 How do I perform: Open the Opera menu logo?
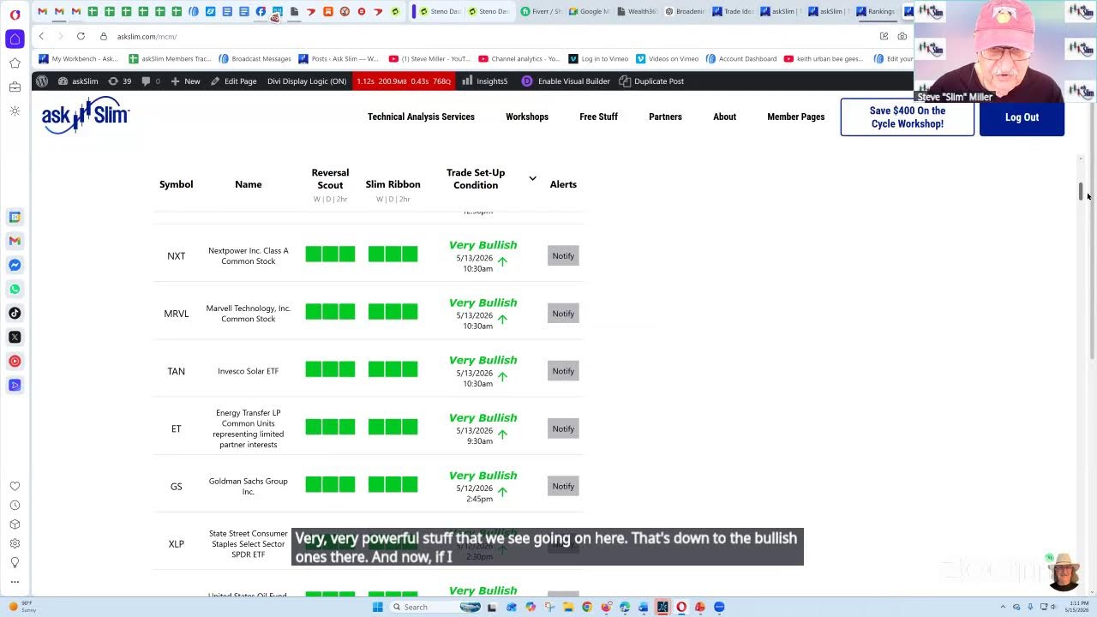[15, 15]
